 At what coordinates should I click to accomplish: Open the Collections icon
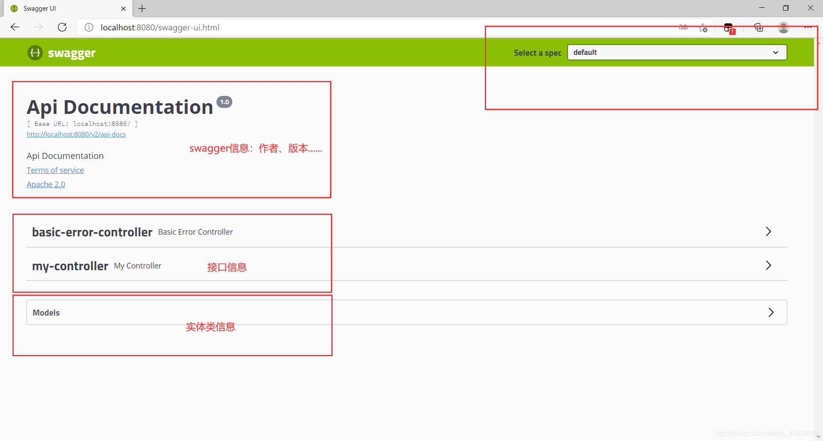point(759,27)
